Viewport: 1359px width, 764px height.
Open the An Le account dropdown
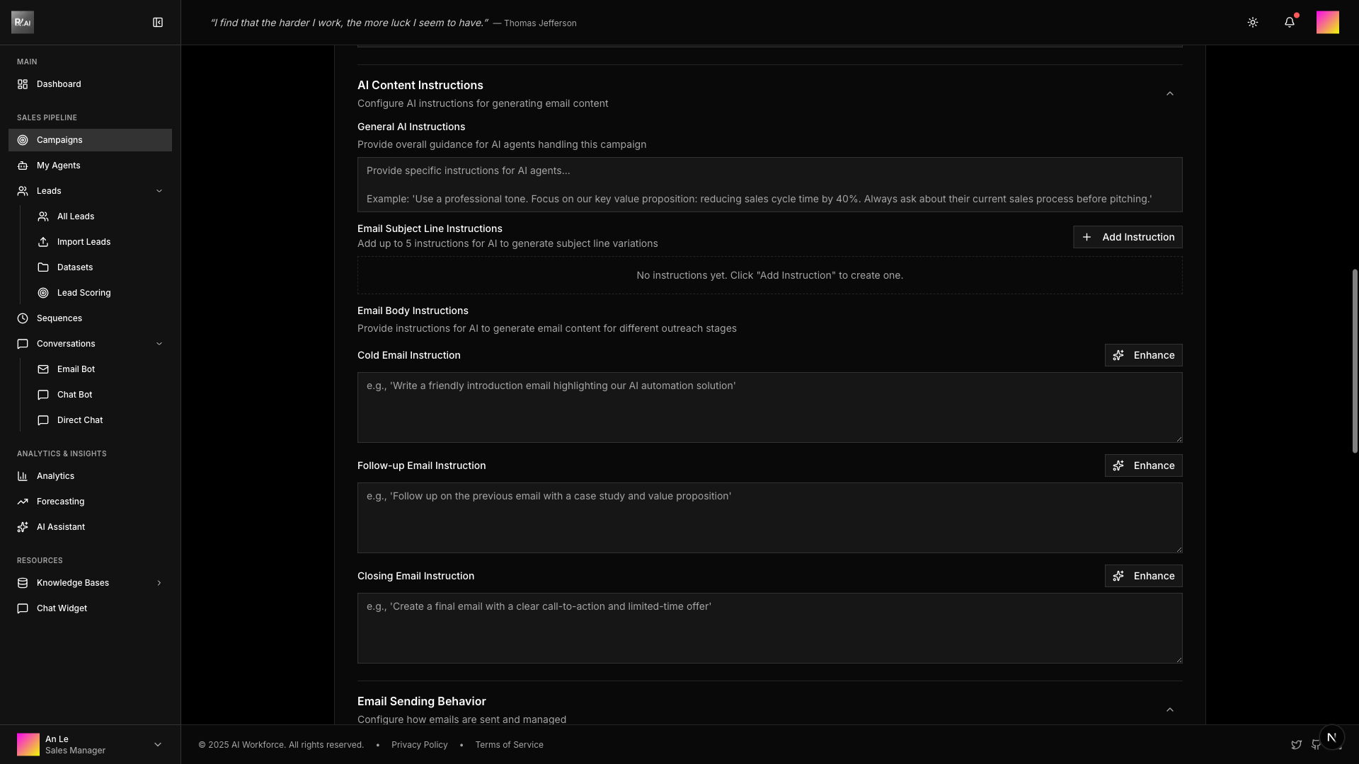(157, 744)
